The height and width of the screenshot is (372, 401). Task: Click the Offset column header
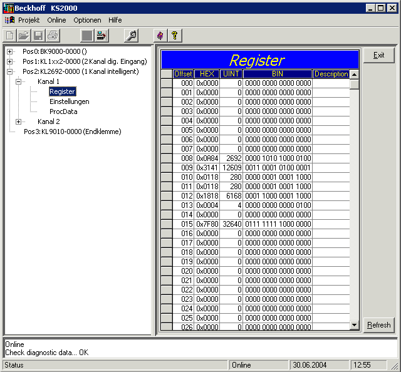click(183, 74)
